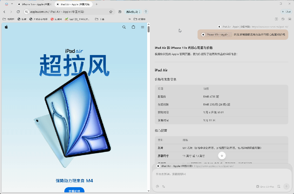
Task: Click the blue button below the M4 headline
Action: point(74,190)
